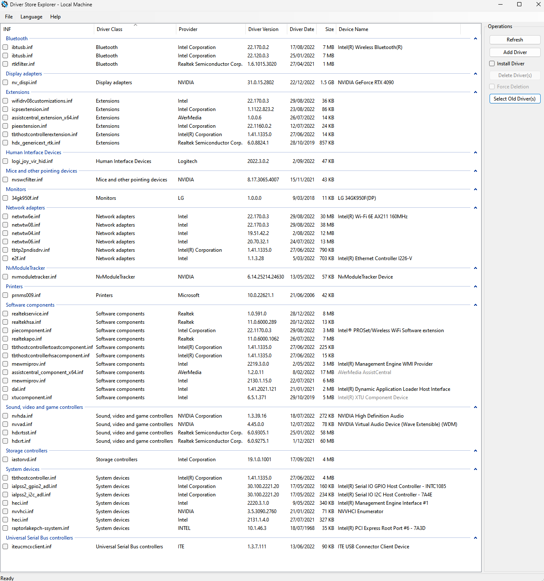Enable the Install Driver checkbox
This screenshot has height=581, width=544.
(x=492, y=63)
